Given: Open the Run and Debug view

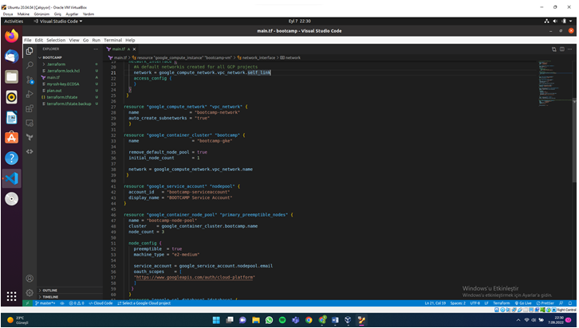Looking at the screenshot, I should click(x=30, y=95).
